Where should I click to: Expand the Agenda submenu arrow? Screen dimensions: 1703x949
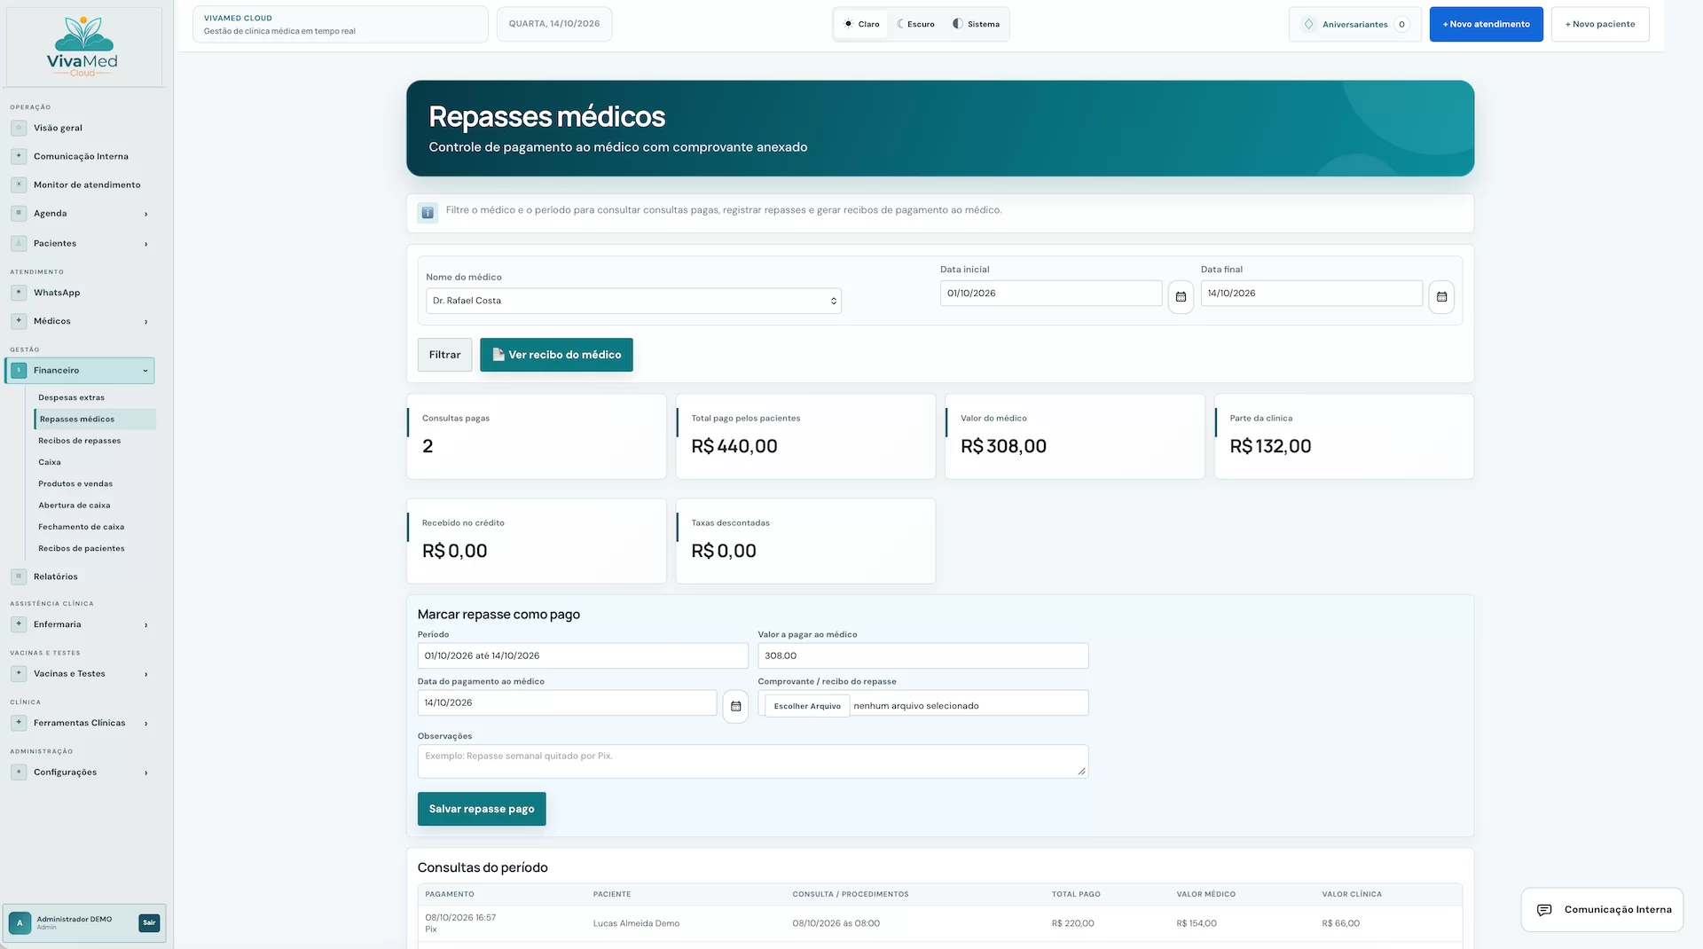point(146,214)
